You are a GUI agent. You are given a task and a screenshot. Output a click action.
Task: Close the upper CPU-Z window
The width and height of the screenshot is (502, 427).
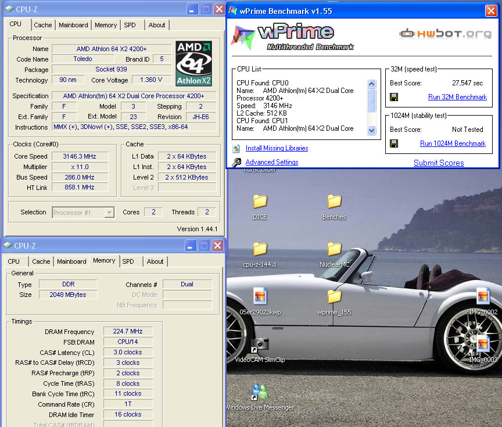click(219, 9)
